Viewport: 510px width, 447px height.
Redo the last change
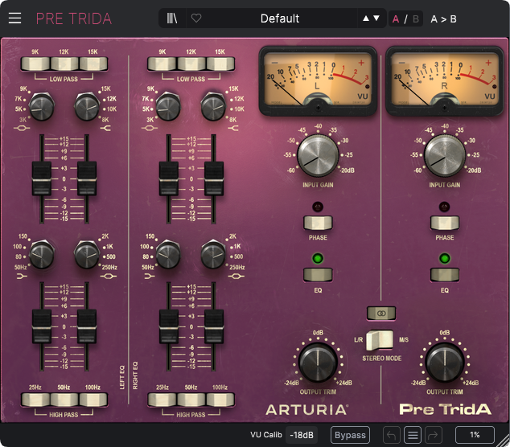pos(434,435)
